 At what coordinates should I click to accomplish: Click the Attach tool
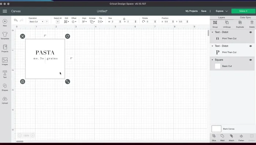point(231,138)
